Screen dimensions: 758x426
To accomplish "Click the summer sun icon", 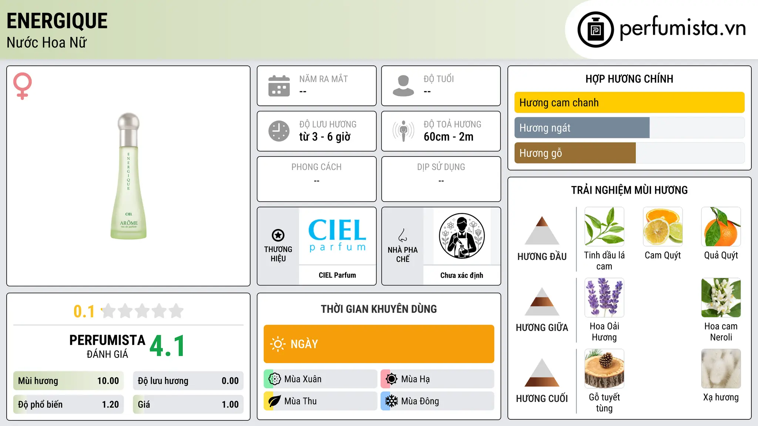I will 392,379.
